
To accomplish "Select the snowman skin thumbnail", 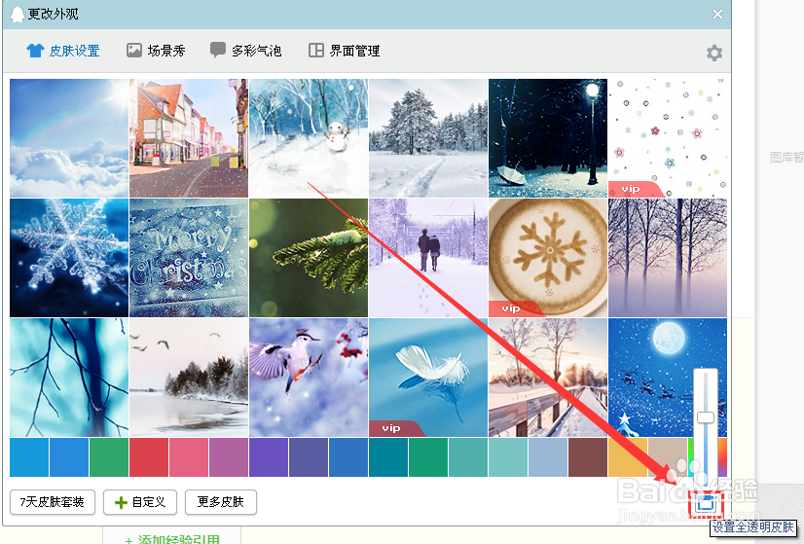I will point(309,138).
